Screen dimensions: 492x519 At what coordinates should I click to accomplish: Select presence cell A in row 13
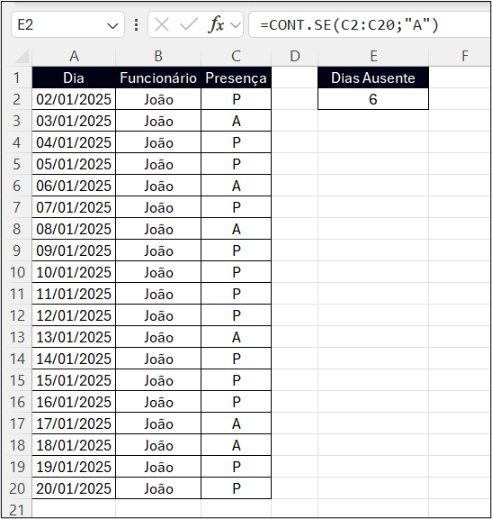236,337
